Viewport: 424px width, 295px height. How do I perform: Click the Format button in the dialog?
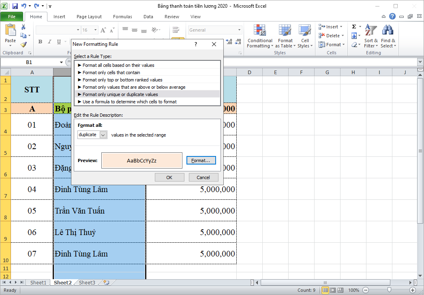point(201,160)
